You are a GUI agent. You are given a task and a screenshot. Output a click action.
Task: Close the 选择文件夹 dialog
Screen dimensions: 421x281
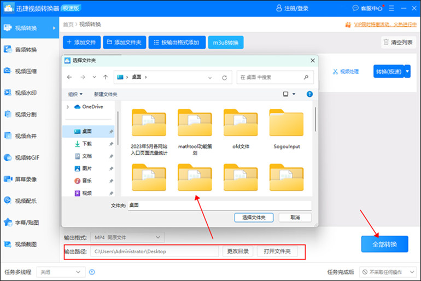(x=313, y=61)
